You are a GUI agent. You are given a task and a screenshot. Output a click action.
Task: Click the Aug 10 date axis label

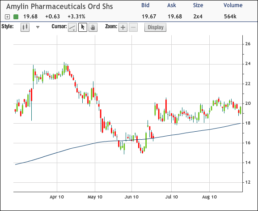[x=209, y=197]
